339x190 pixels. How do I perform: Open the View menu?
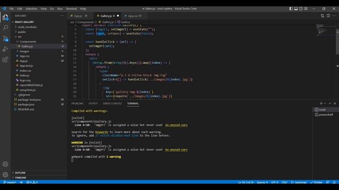tap(43, 8)
